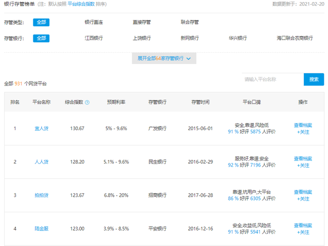Screen dimensions: 328x246
Task: Click the 操作 column header
Action: (303, 102)
